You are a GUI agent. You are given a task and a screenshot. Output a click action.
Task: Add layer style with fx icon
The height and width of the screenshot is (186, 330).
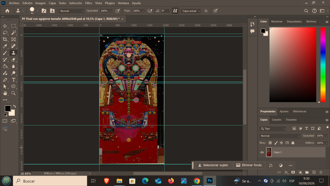coord(286,172)
